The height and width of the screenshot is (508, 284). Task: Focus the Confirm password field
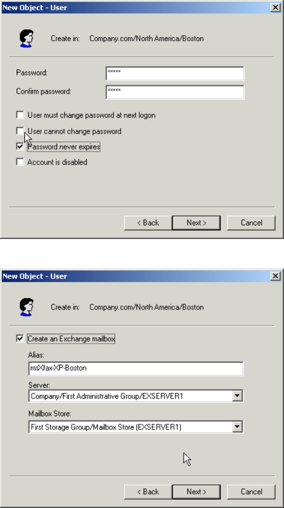175,92
